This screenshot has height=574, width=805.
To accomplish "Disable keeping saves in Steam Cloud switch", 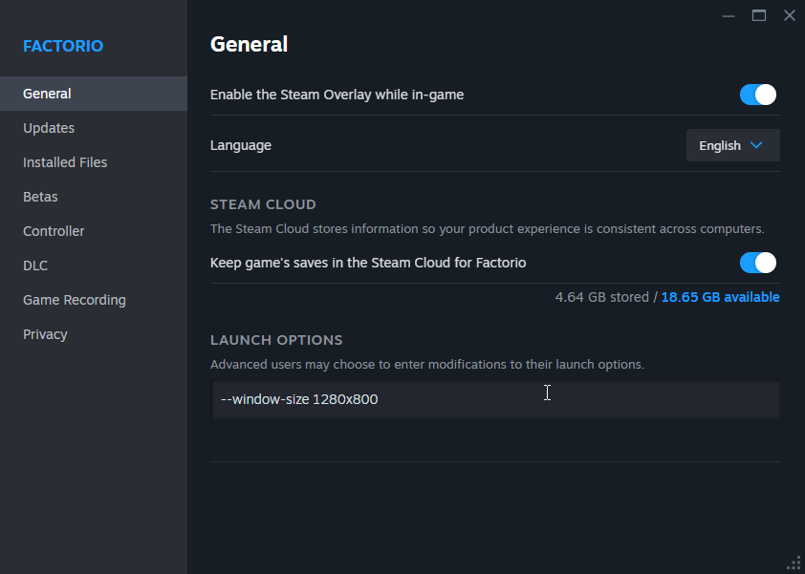I will click(x=757, y=263).
